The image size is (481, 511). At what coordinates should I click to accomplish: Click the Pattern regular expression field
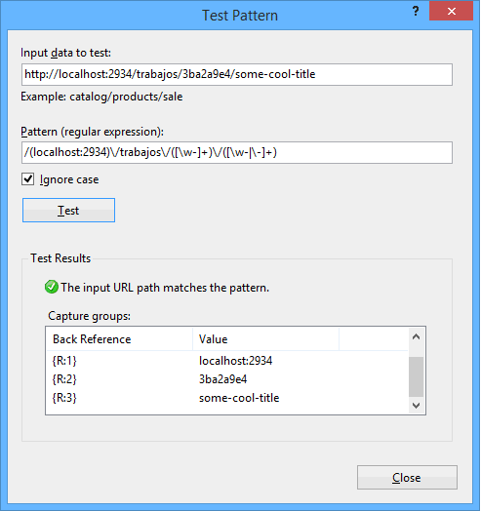coord(237,152)
